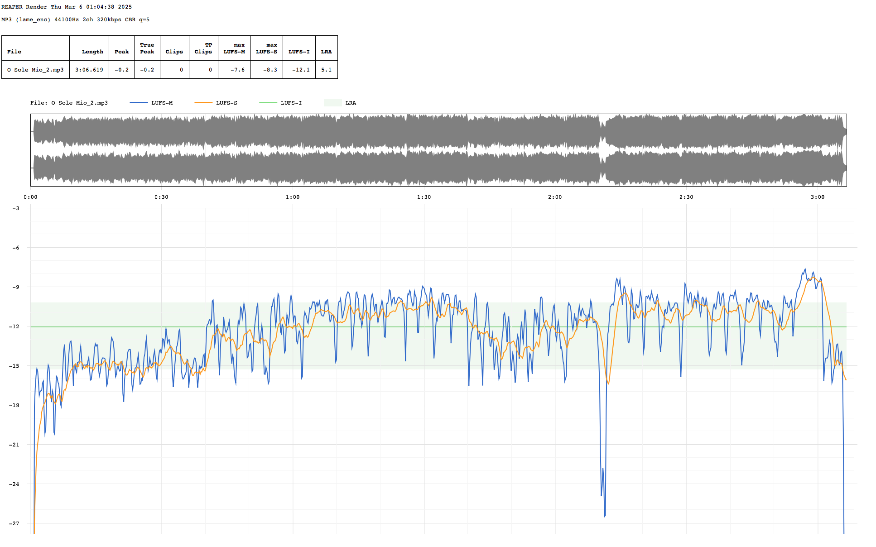Click the File column header

tap(14, 52)
